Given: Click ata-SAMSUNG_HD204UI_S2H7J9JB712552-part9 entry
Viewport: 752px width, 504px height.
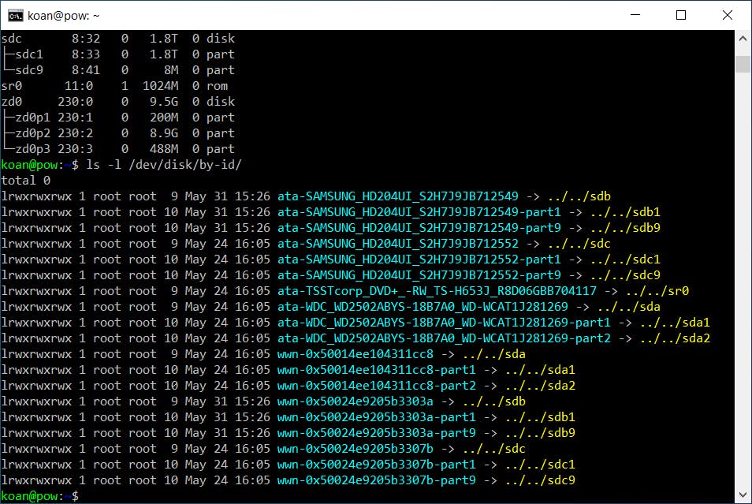Looking at the screenshot, I should click(x=419, y=275).
